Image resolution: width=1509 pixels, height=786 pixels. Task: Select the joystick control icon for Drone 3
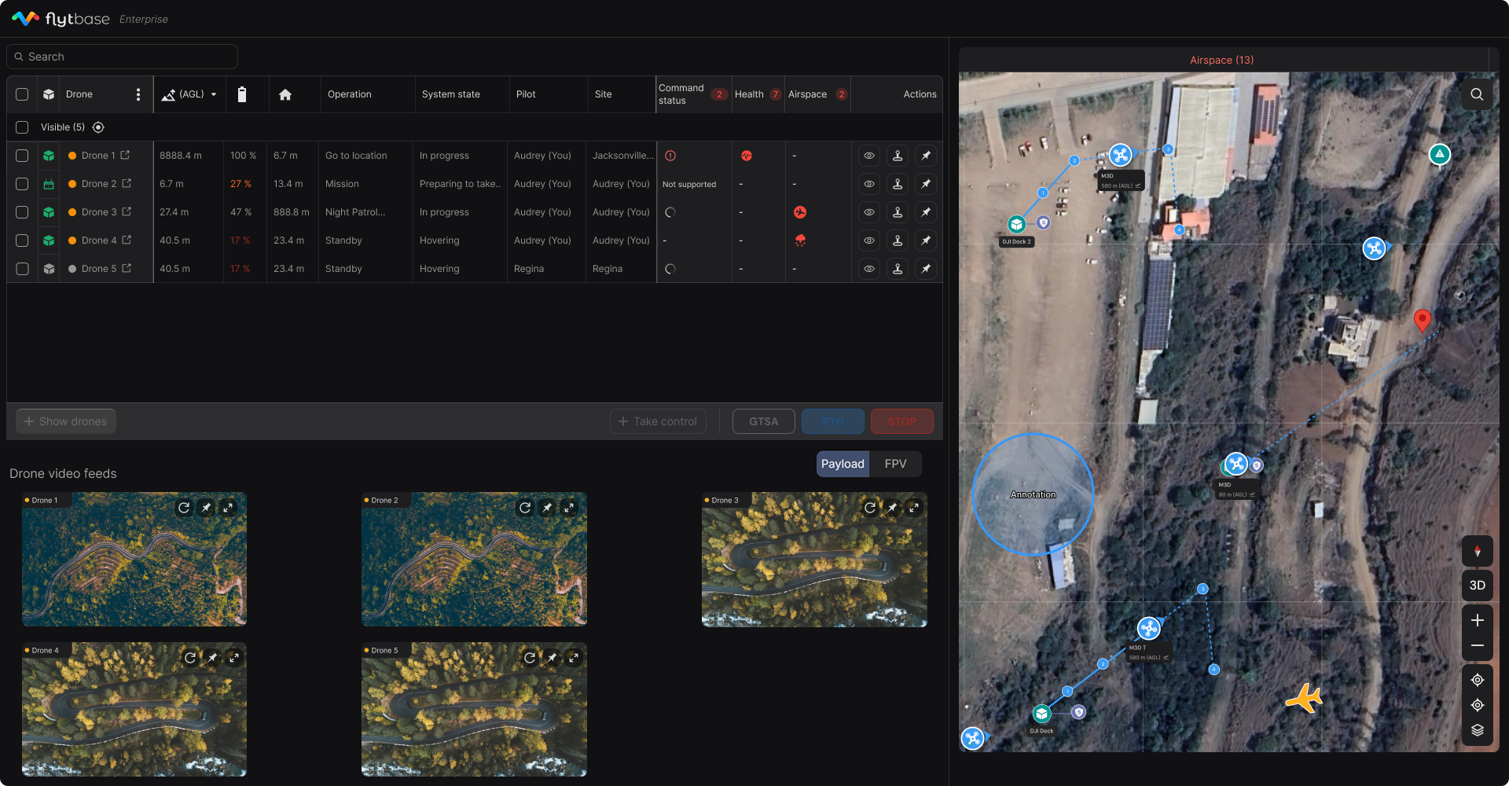898,212
